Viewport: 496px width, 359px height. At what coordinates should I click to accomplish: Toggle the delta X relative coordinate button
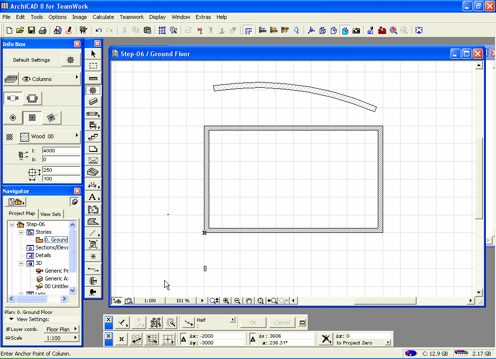(184, 339)
